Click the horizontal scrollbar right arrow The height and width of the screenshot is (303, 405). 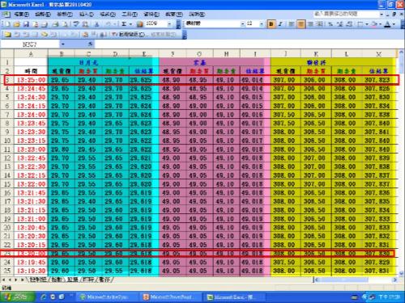(395, 280)
